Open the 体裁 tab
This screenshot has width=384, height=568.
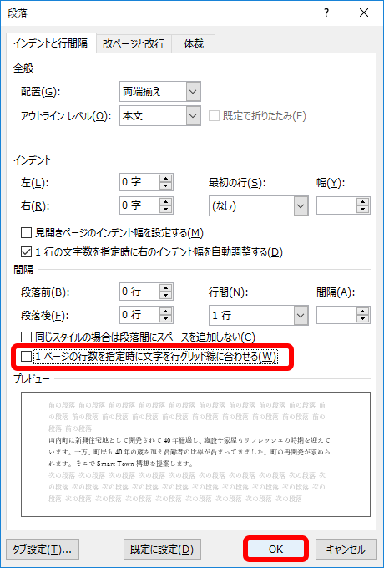194,44
